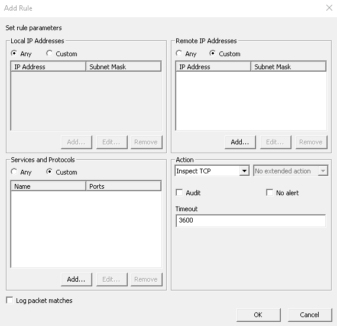Click the Remote IP Address column header
Screen dimensions: 337x326
213,67
